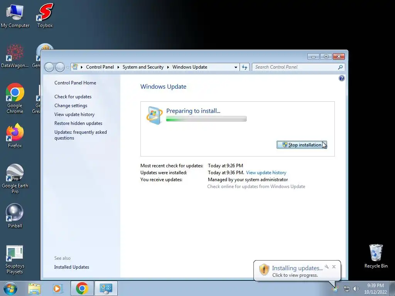Open Restore hidden updates
The image size is (395, 296).
pyautogui.click(x=78, y=123)
